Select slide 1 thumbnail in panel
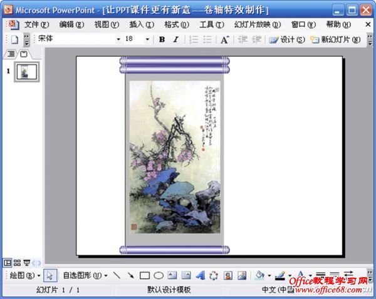376x299 pixels. click(26, 71)
